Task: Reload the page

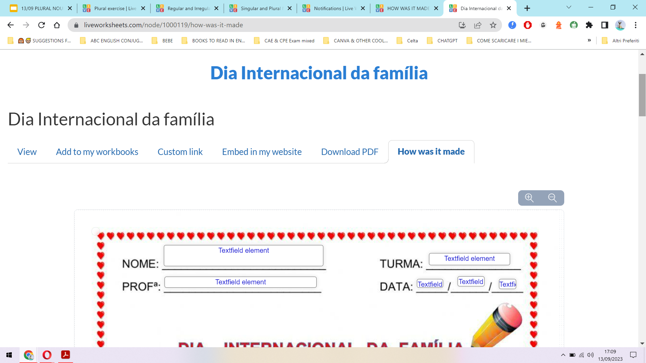Action: coord(41,25)
